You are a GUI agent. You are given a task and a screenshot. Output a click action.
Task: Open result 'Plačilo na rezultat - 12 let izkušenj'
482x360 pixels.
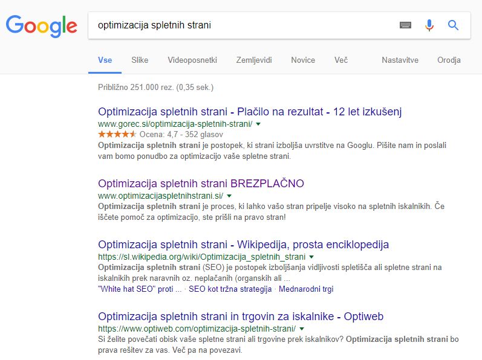pos(250,112)
